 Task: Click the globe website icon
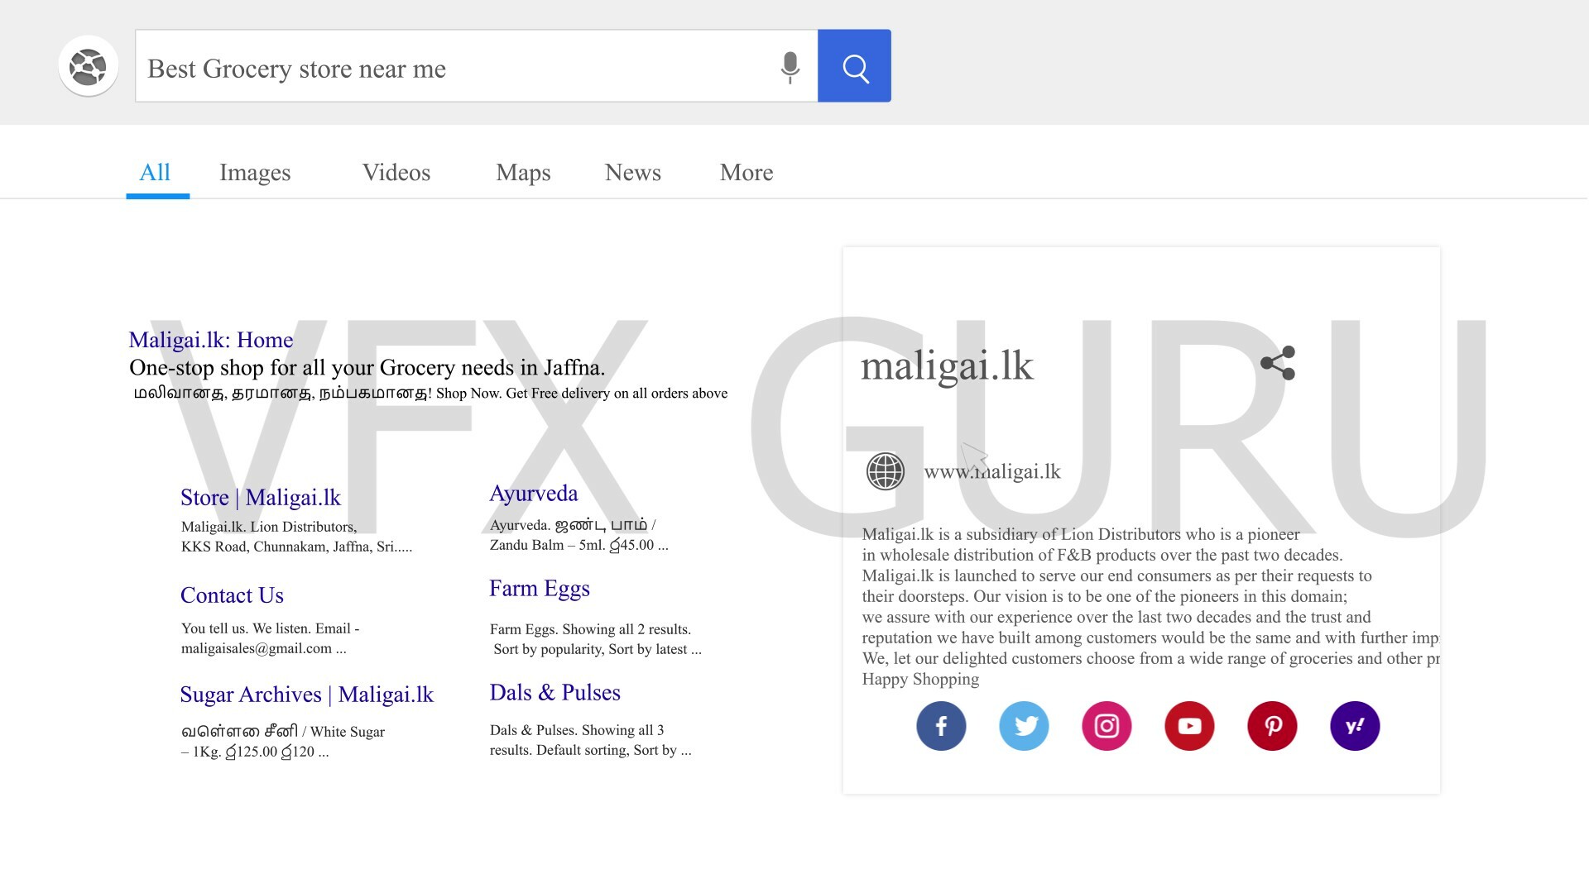point(885,471)
